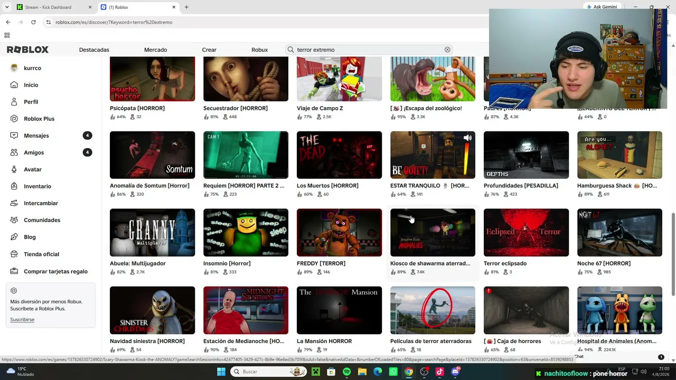676x380 pixels.
Task: Open Spotify from the taskbar
Action: (346, 372)
